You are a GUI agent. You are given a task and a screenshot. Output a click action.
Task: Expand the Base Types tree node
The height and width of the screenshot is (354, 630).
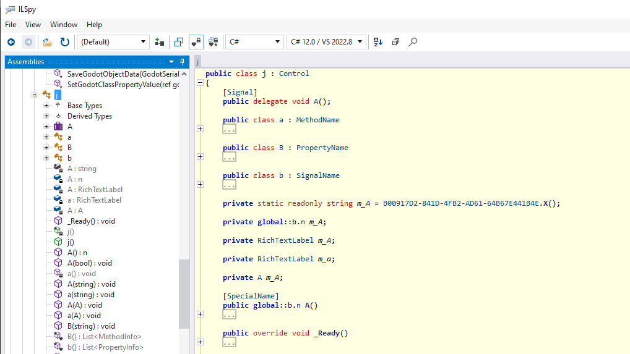(46, 106)
